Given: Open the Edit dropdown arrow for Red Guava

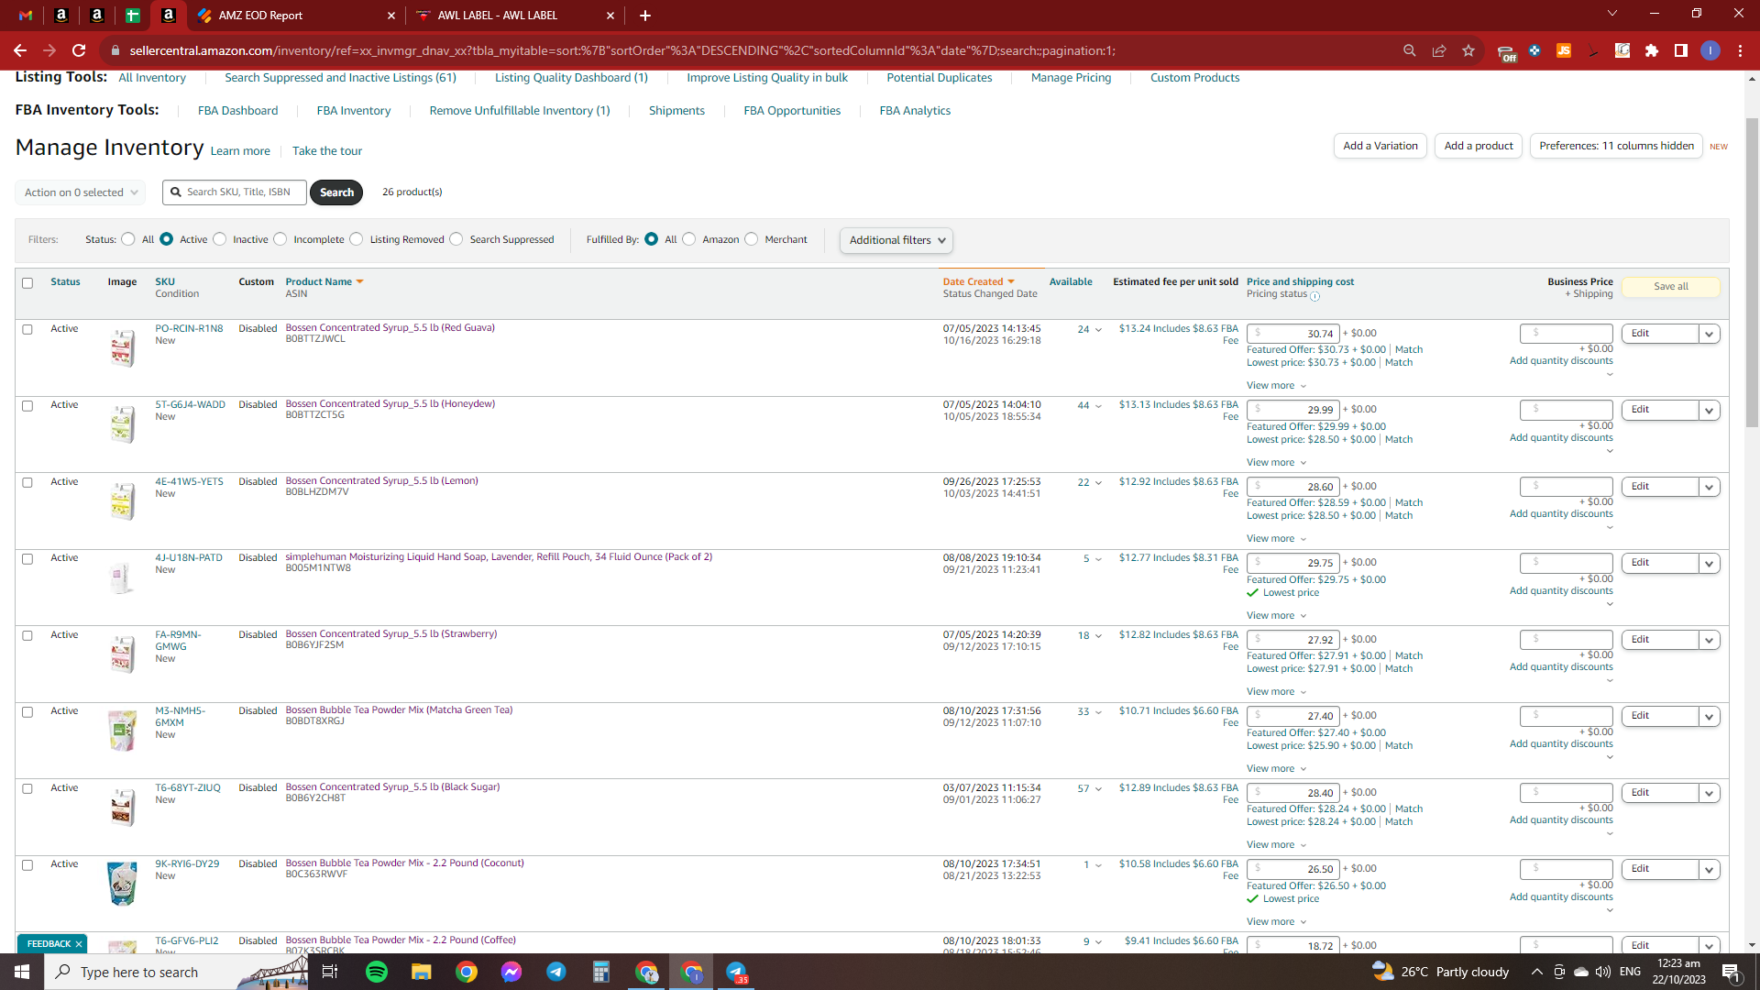Looking at the screenshot, I should pyautogui.click(x=1709, y=334).
